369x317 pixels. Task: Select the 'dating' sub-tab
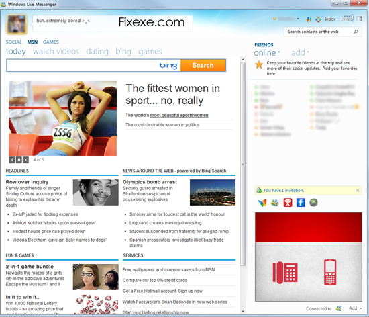point(97,51)
